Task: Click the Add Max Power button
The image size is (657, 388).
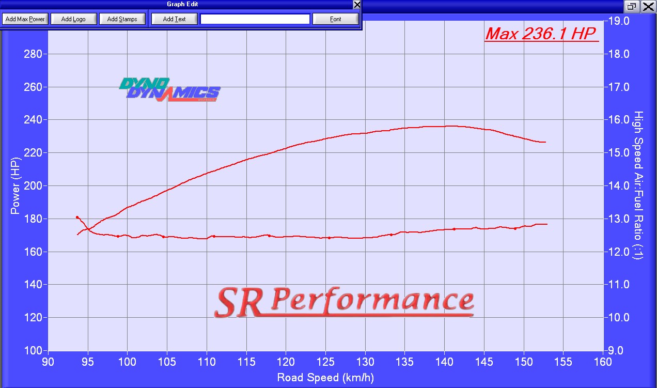Action: [25, 19]
